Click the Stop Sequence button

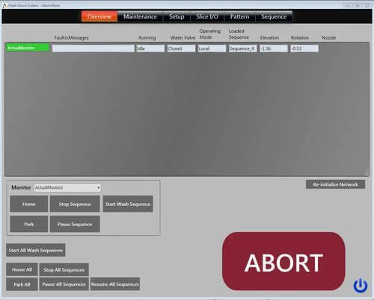[x=75, y=204]
